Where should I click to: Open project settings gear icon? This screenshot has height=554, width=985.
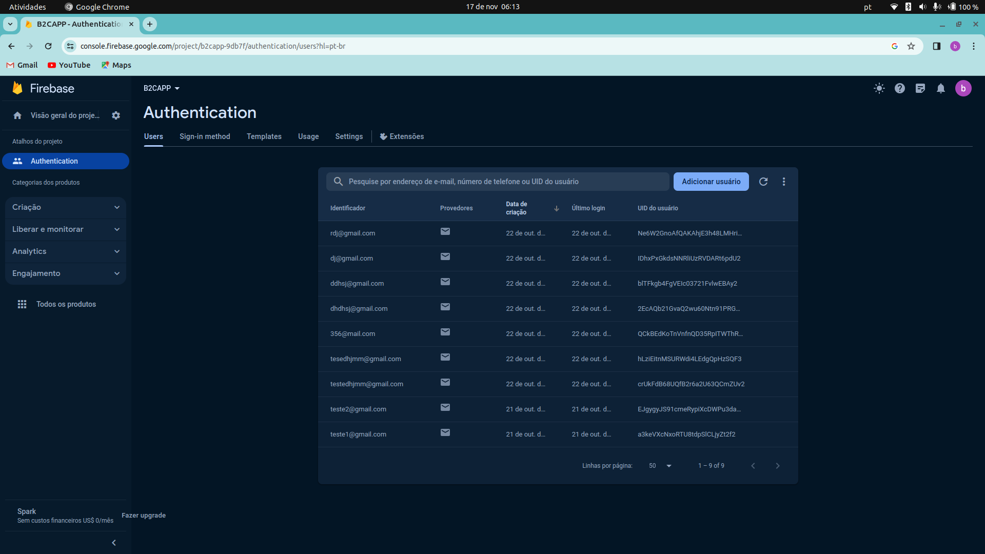(x=116, y=115)
